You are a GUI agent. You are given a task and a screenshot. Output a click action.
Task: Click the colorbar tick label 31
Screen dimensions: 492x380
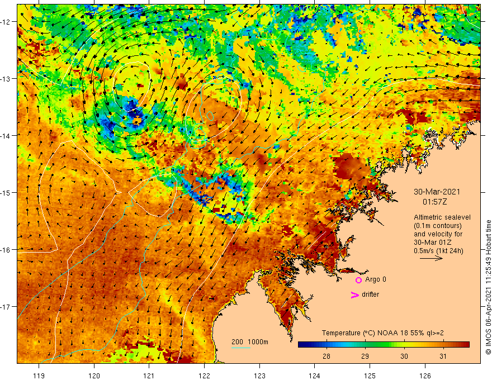tap(443, 356)
